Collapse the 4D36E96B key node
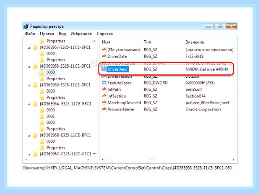The image size is (260, 194). 29,136
